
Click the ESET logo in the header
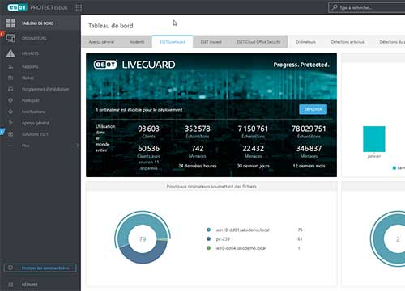[x=18, y=7]
